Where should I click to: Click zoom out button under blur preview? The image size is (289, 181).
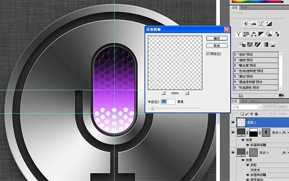pyautogui.click(x=163, y=93)
